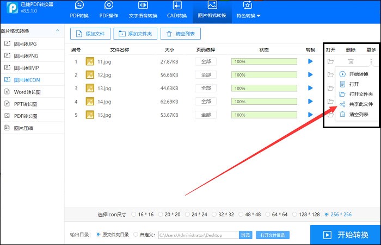Viewport: 381px width, 245px height.
Task: Click the 添加文件夹 button
Action: pyautogui.click(x=136, y=34)
